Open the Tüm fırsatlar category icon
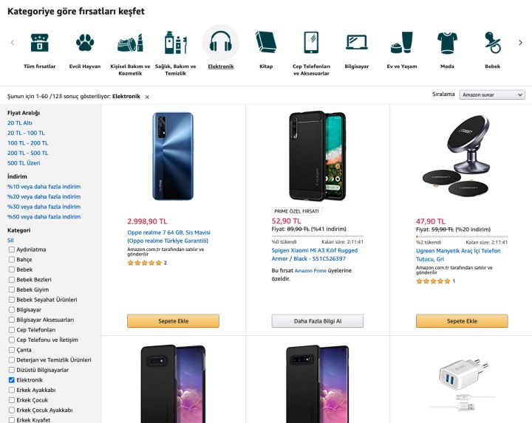This screenshot has width=532, height=423. pyautogui.click(x=40, y=43)
